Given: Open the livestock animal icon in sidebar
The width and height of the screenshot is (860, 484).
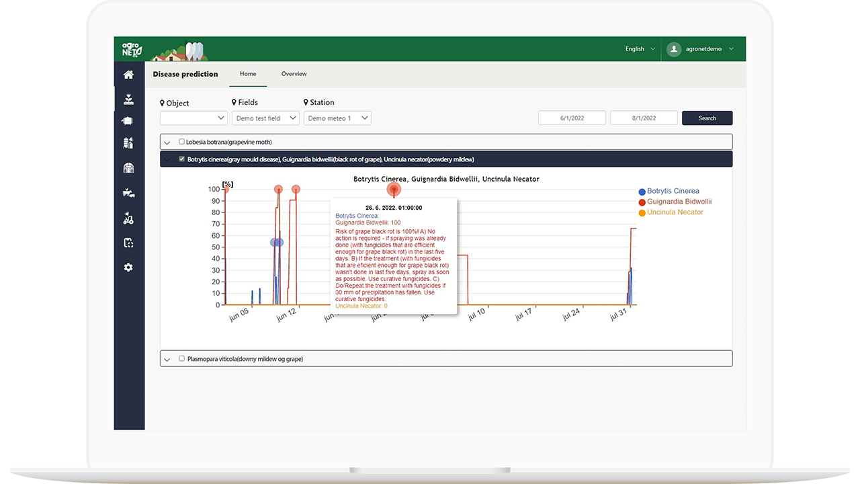Looking at the screenshot, I should [x=128, y=121].
